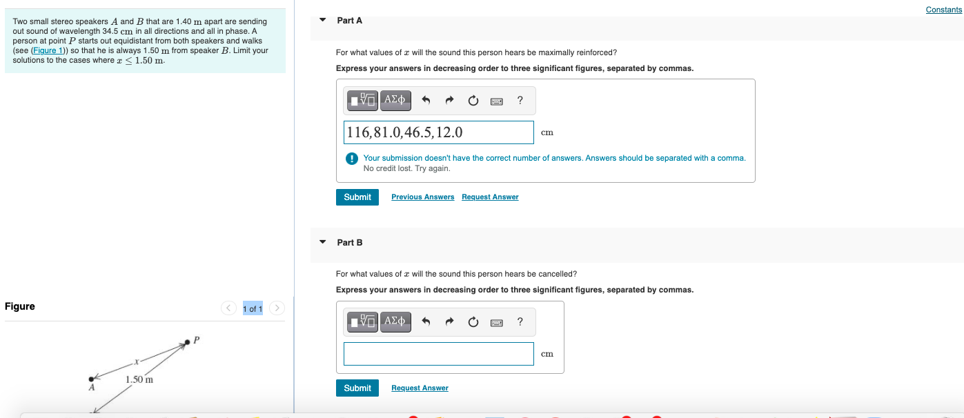Screen dimensions: 964x418
Task: Open help question mark in Part B
Action: [520, 321]
